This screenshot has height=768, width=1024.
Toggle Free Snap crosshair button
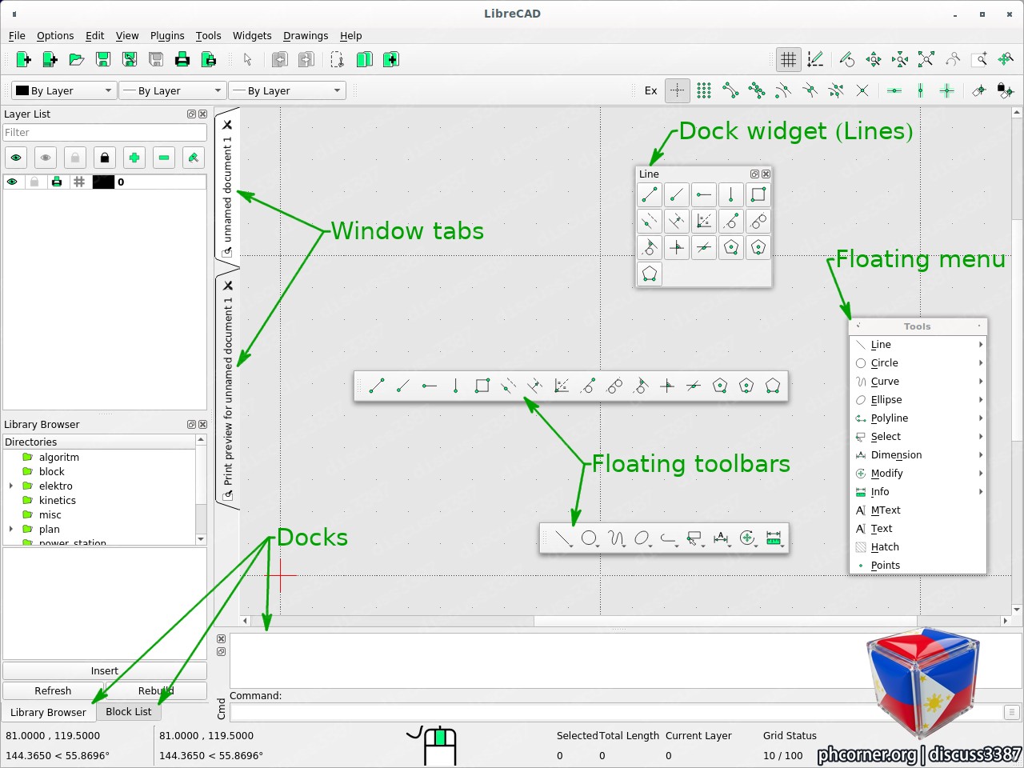coord(678,90)
